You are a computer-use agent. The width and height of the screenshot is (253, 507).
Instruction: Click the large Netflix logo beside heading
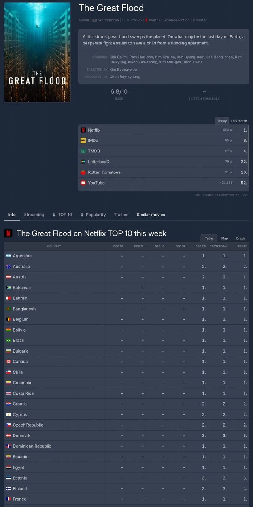click(x=8, y=233)
